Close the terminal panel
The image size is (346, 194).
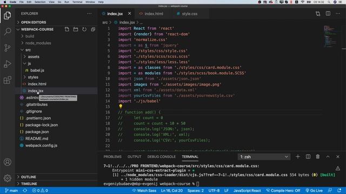tap(338, 157)
